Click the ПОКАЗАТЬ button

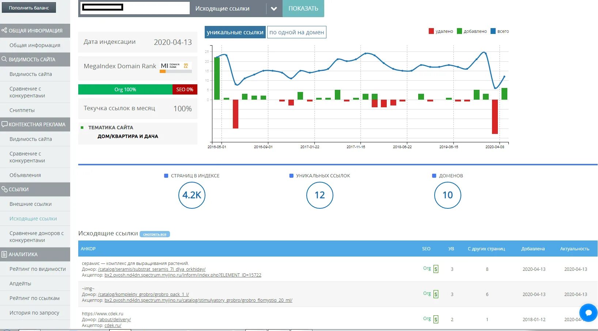(x=303, y=8)
